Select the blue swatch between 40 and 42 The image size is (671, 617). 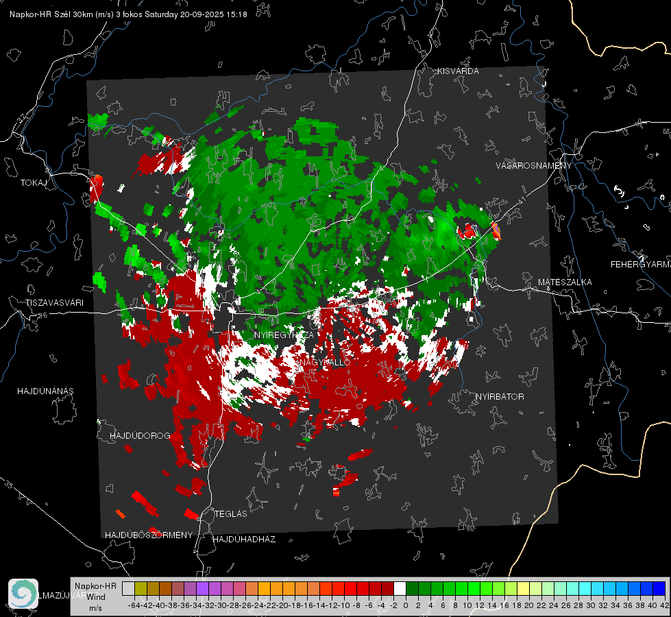point(659,588)
